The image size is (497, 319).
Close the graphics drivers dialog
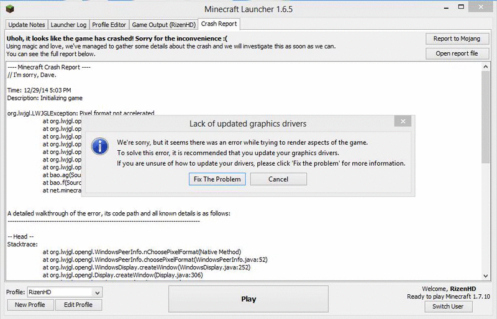(x=403, y=121)
